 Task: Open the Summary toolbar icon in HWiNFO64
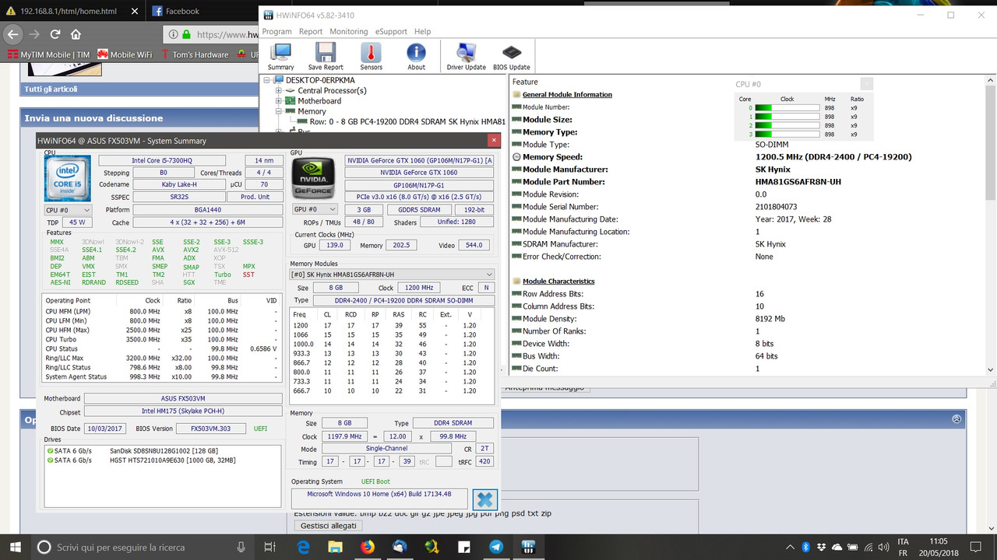(281, 57)
